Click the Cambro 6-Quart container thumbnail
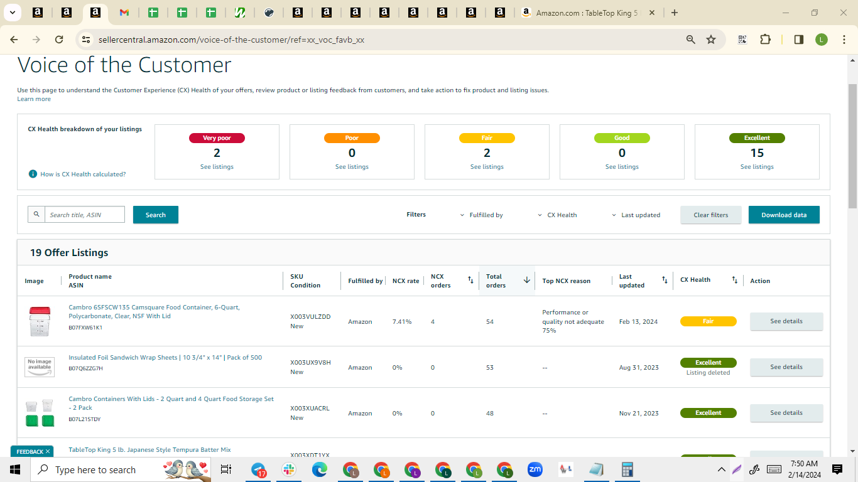This screenshot has height=482, width=858. [39, 321]
